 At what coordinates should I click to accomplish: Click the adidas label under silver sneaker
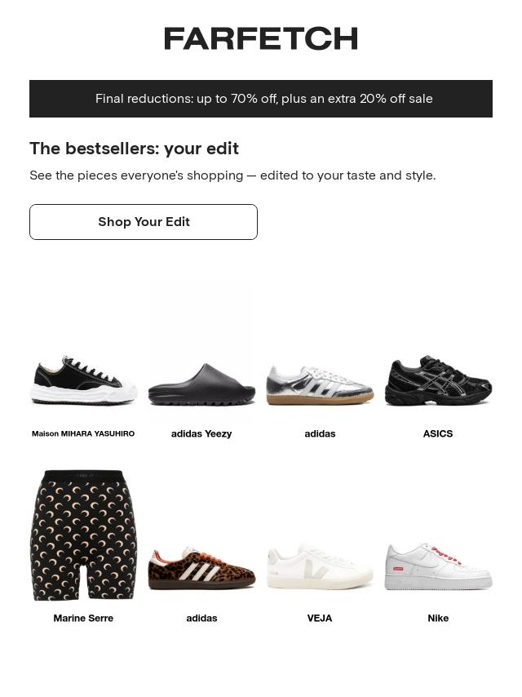point(320,434)
